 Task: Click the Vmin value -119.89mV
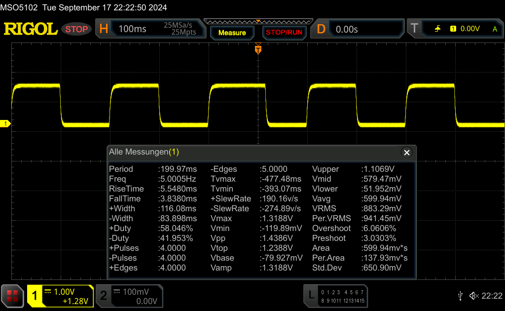[x=281, y=228]
